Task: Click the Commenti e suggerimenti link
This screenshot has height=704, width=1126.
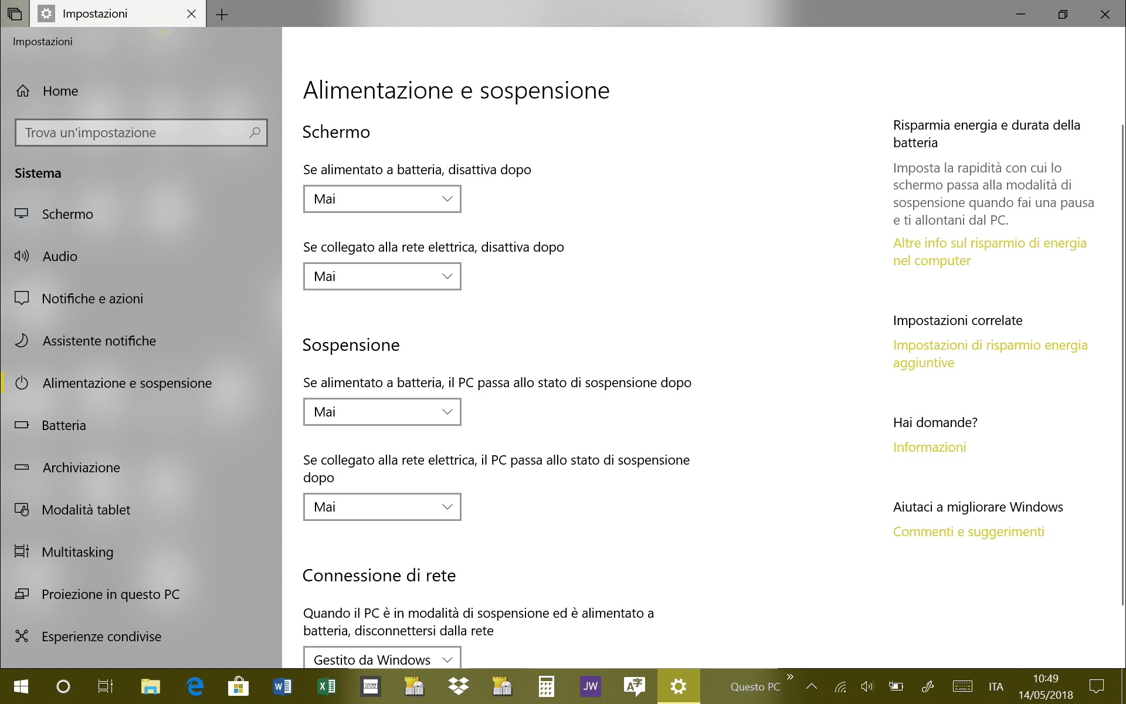Action: point(968,532)
